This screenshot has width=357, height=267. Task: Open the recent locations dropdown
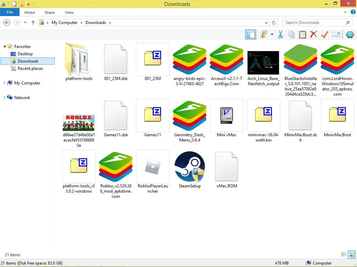click(25, 23)
